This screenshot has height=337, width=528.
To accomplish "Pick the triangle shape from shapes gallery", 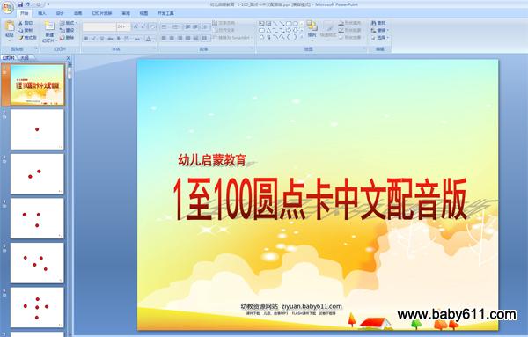I will [x=268, y=30].
